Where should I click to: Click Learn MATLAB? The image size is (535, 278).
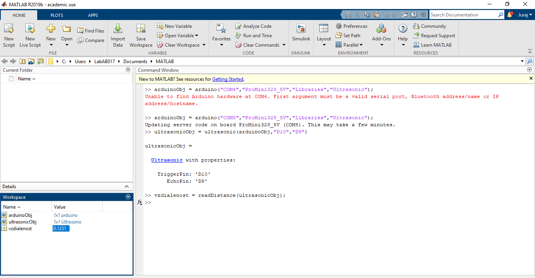tap(432, 45)
